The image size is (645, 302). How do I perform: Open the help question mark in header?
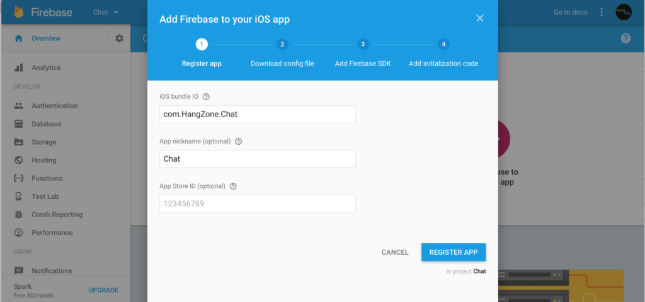pyautogui.click(x=625, y=38)
